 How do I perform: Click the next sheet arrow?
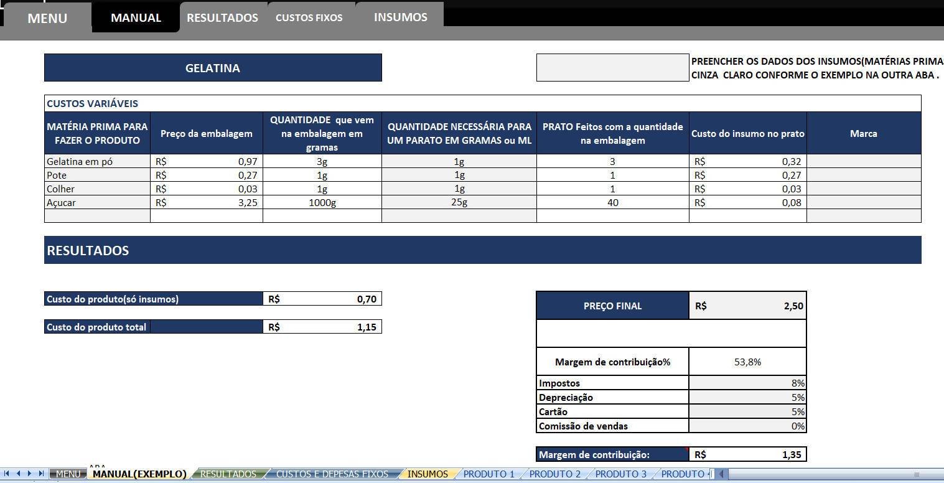pos(29,474)
